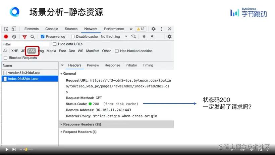Close the request details pane X
The height and width of the screenshot is (155, 275).
pyautogui.click(x=62, y=65)
